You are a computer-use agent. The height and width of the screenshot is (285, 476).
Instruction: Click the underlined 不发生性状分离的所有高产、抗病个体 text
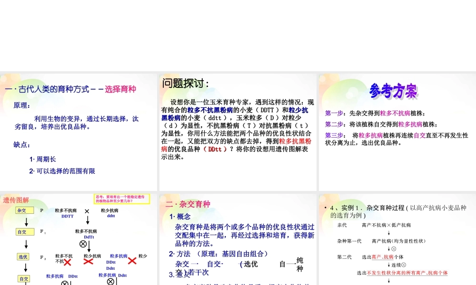pos(407,273)
